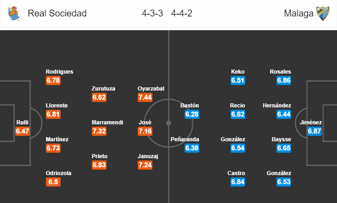Select Jiménez's 6.87 rating badge
The width and height of the screenshot is (337, 203).
(x=315, y=131)
